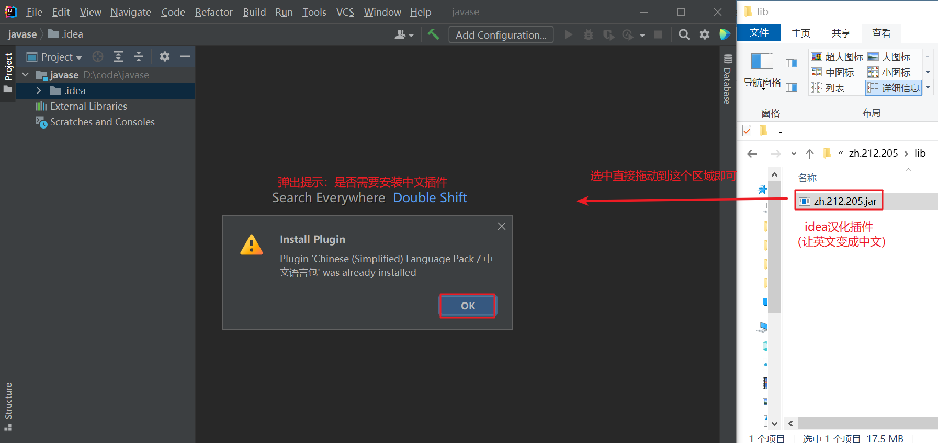Click the zh.212.205 segment in Explorer address bar
Screen dimensions: 938x443
point(873,153)
